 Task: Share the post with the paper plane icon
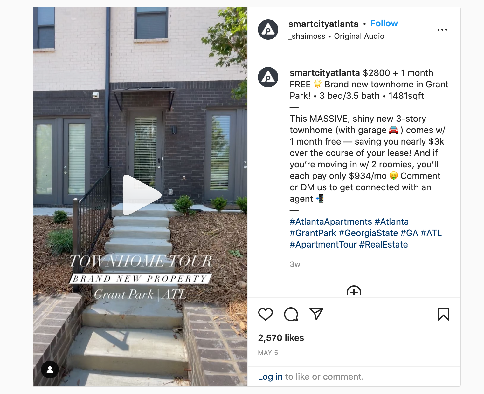(316, 314)
